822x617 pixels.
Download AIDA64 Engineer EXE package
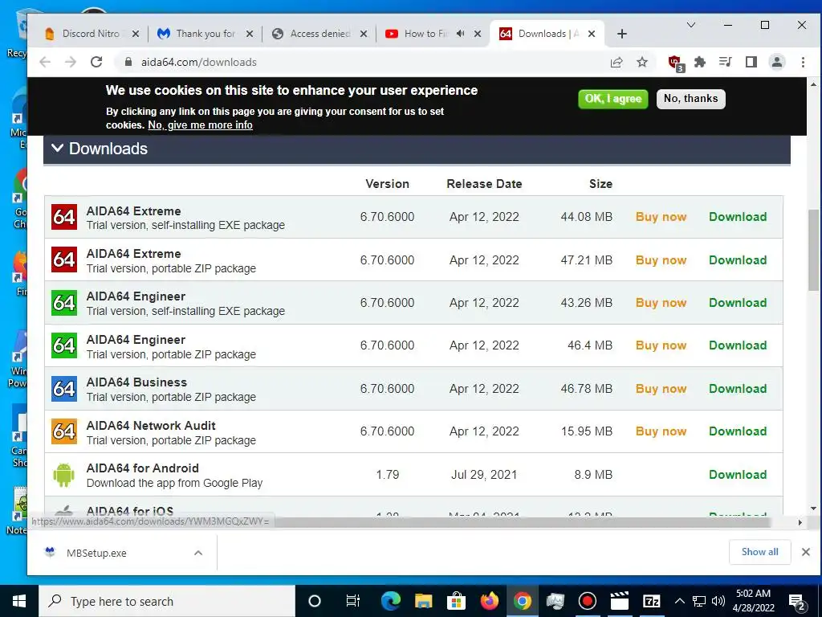(x=738, y=303)
